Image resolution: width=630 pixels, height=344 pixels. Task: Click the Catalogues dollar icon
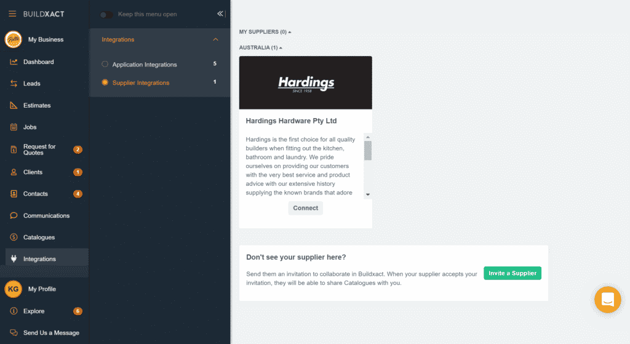(x=14, y=238)
